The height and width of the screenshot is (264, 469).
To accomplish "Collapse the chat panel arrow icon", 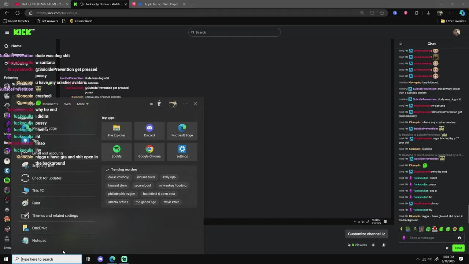I will (x=401, y=44).
